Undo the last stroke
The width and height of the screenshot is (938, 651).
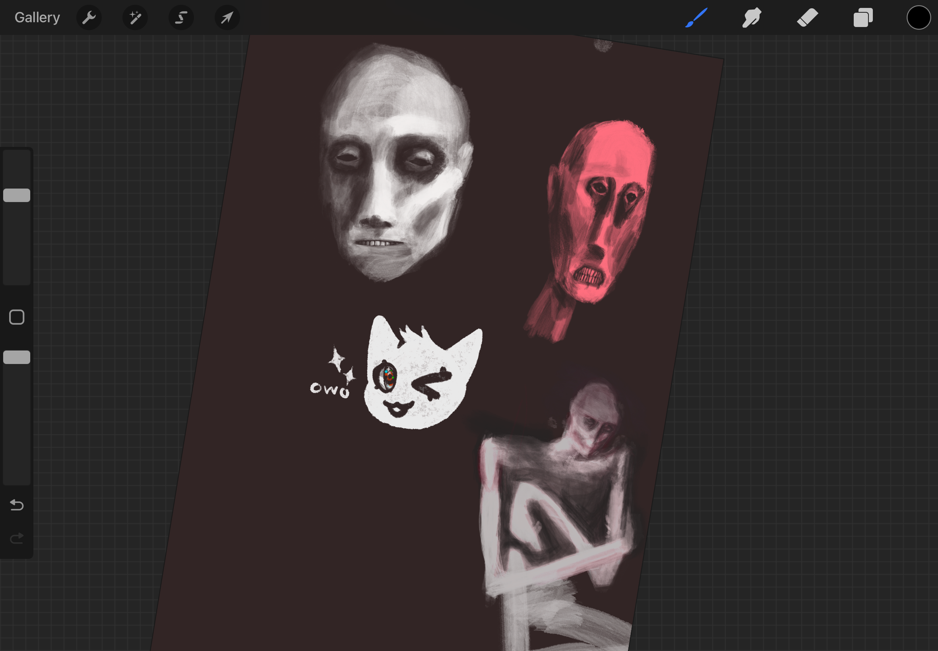(x=17, y=505)
